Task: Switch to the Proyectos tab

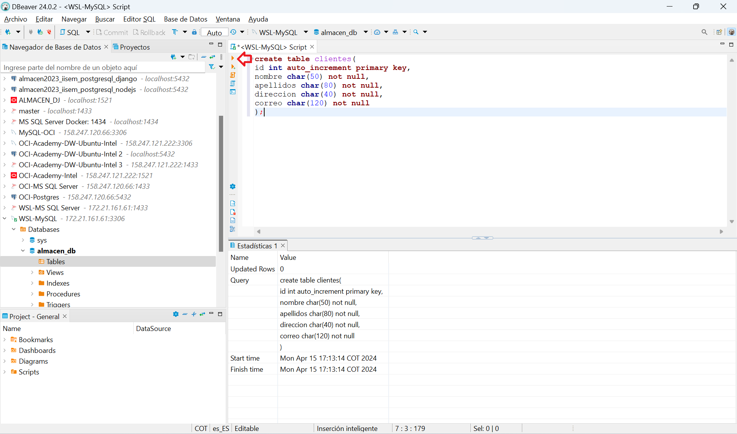Action: (131, 47)
